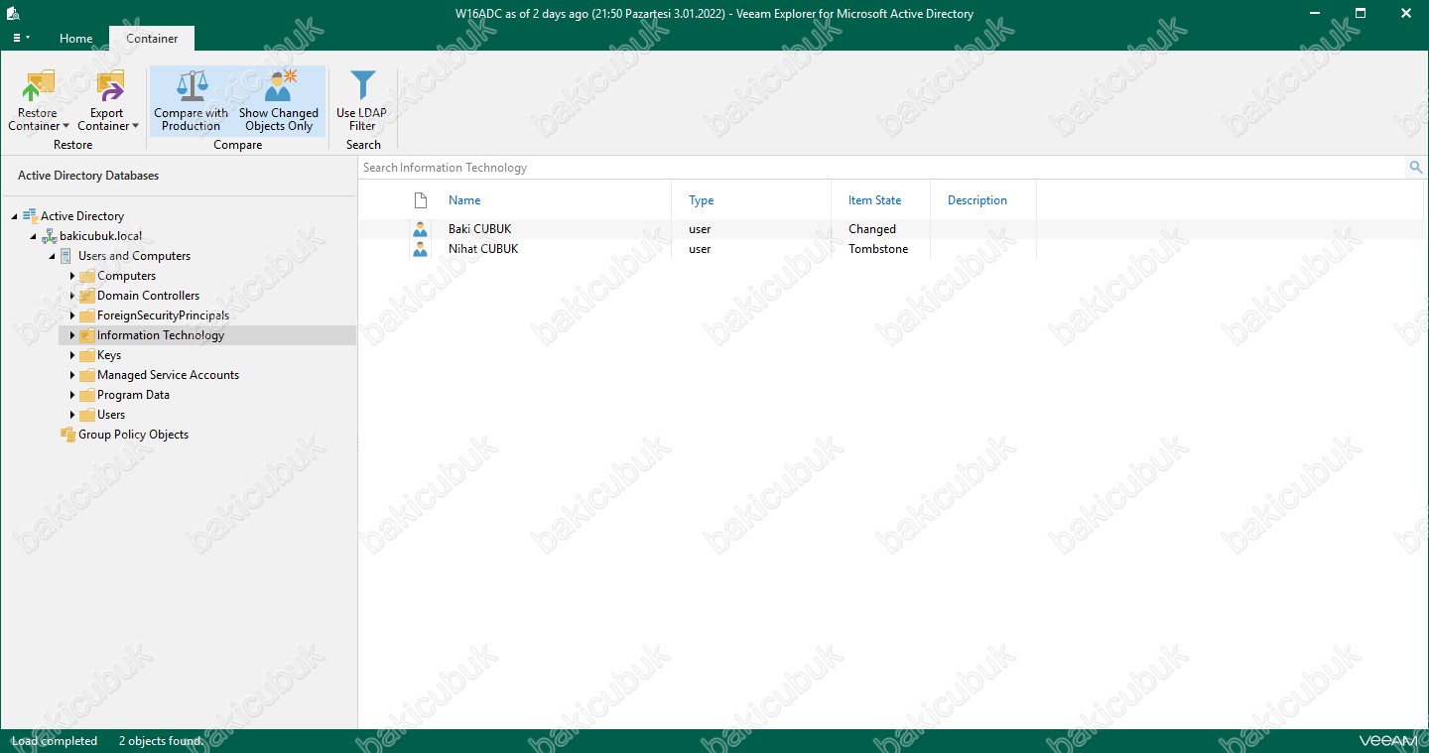1429x753 pixels.
Task: Select the Active Directory tree icon
Action: coord(30,215)
